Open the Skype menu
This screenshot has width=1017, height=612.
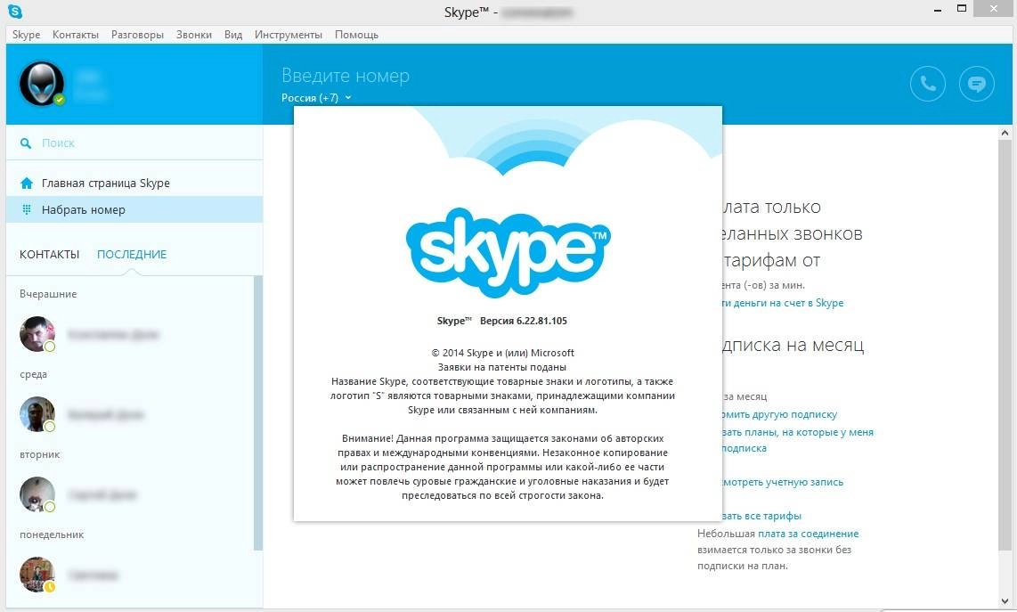tap(26, 35)
